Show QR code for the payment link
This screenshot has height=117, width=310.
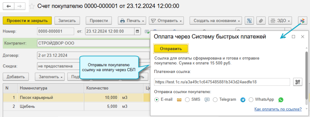[x=298, y=82]
